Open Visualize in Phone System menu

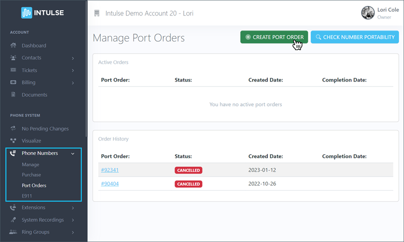pos(31,141)
